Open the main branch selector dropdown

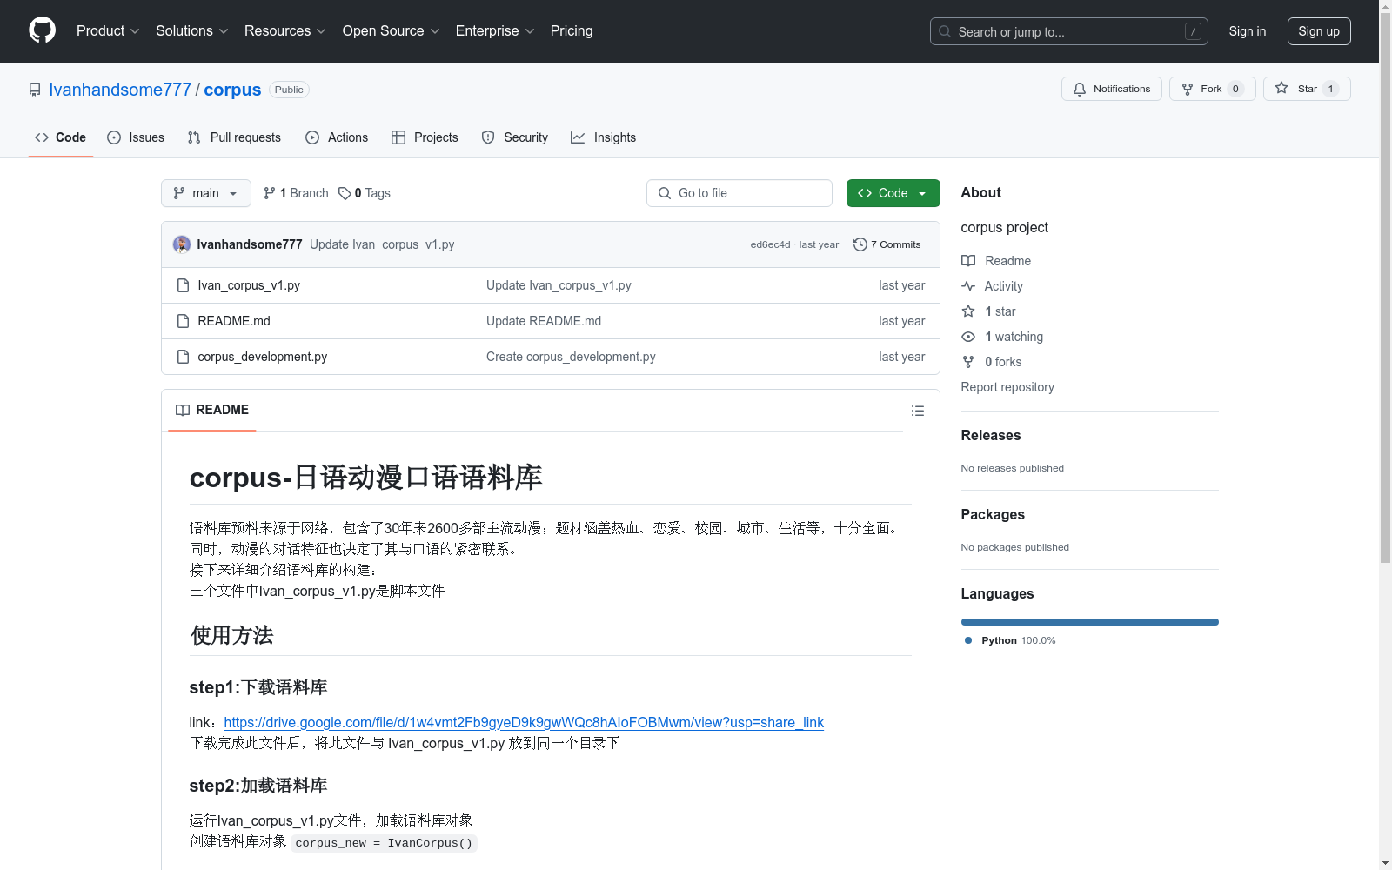[x=206, y=193]
